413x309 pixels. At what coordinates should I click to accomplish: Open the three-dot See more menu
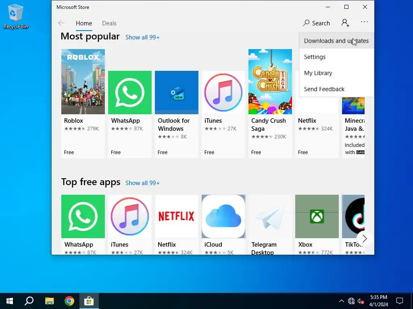point(364,22)
